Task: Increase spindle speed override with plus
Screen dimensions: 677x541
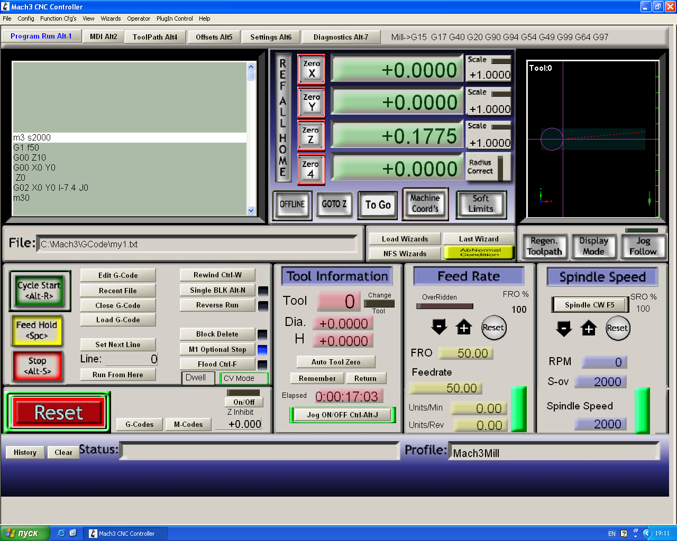Action: (x=589, y=328)
